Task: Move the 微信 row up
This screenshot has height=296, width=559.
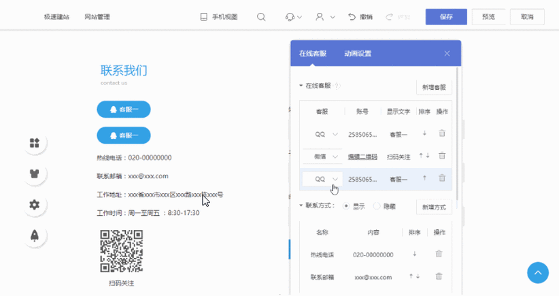Action: 421,156
